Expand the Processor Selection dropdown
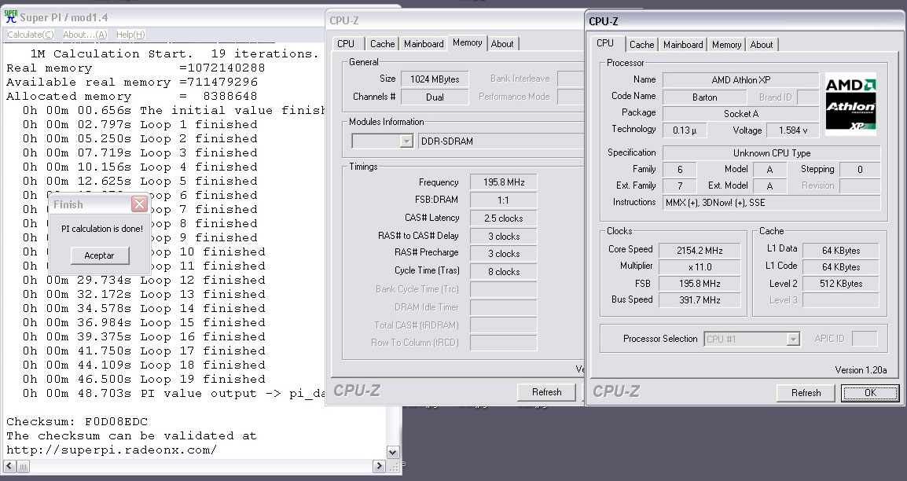 pyautogui.click(x=793, y=340)
